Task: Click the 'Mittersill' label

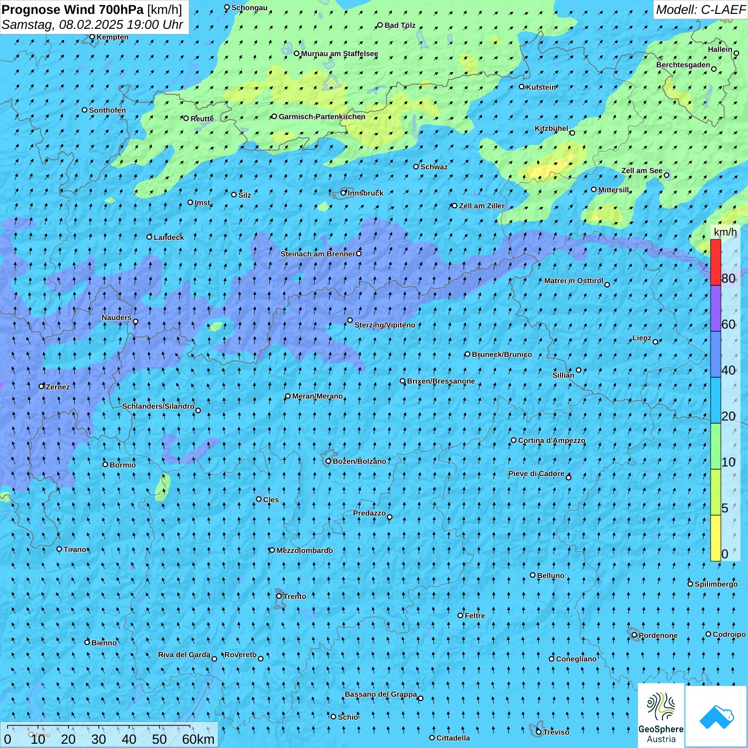Action: click(613, 190)
